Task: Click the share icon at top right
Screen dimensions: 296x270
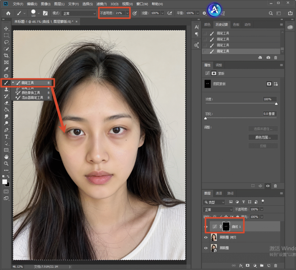Action: 290,13
